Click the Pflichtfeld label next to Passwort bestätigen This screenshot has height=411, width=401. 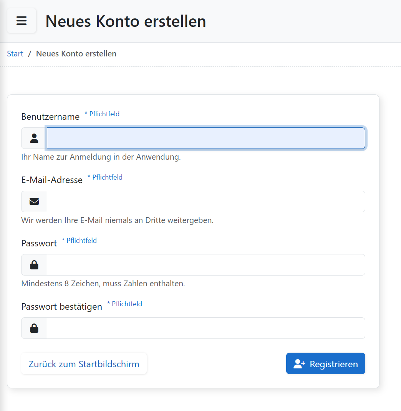125,304
